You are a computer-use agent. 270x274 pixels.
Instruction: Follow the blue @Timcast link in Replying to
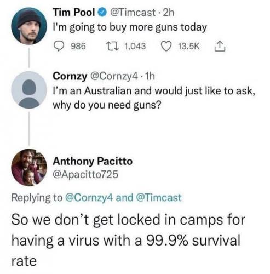coord(159,198)
